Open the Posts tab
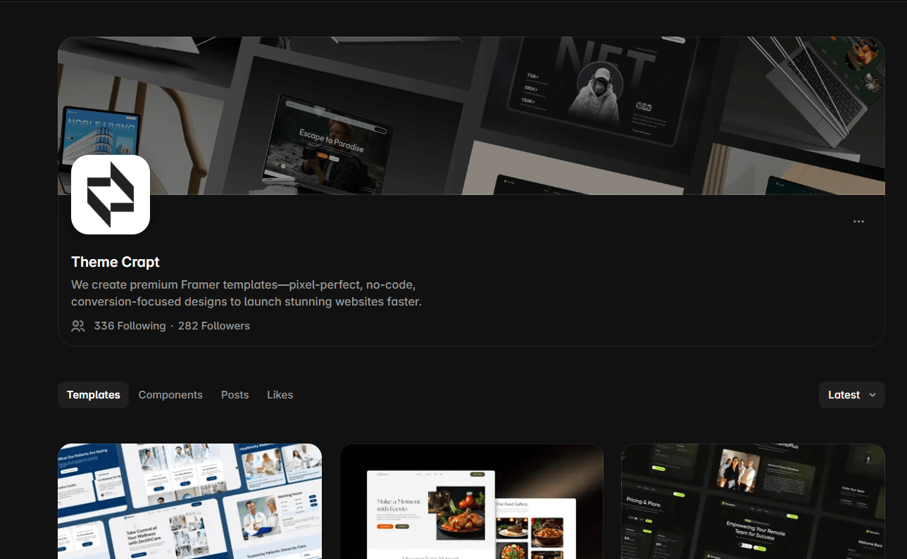 (x=234, y=395)
